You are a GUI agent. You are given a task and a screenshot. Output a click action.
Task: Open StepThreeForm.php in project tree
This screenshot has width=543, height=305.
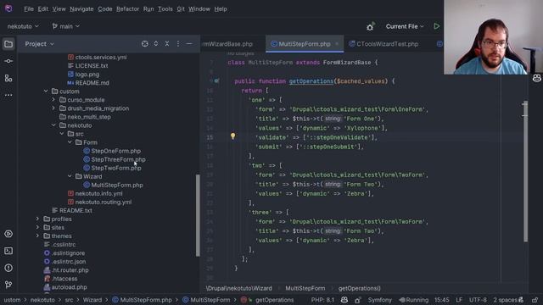pyautogui.click(x=118, y=159)
